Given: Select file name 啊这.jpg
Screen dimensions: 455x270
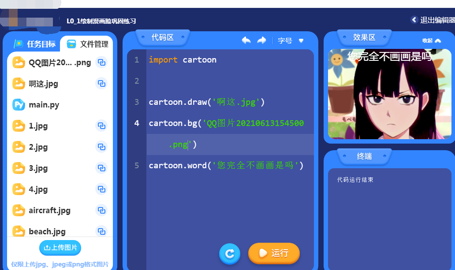Looking at the screenshot, I should pos(44,84).
